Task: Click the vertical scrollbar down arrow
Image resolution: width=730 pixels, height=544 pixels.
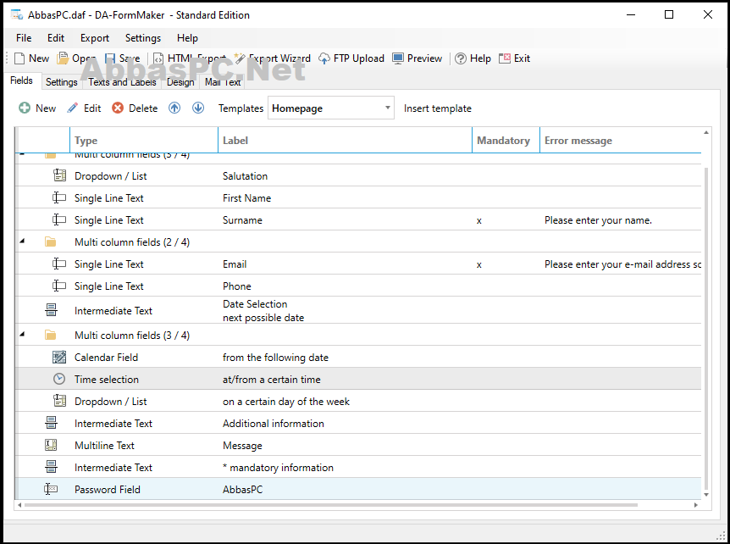Action: (706, 495)
